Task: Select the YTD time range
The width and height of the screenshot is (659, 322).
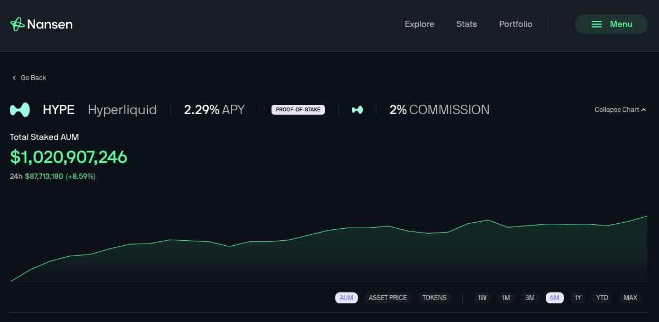Action: coord(602,298)
